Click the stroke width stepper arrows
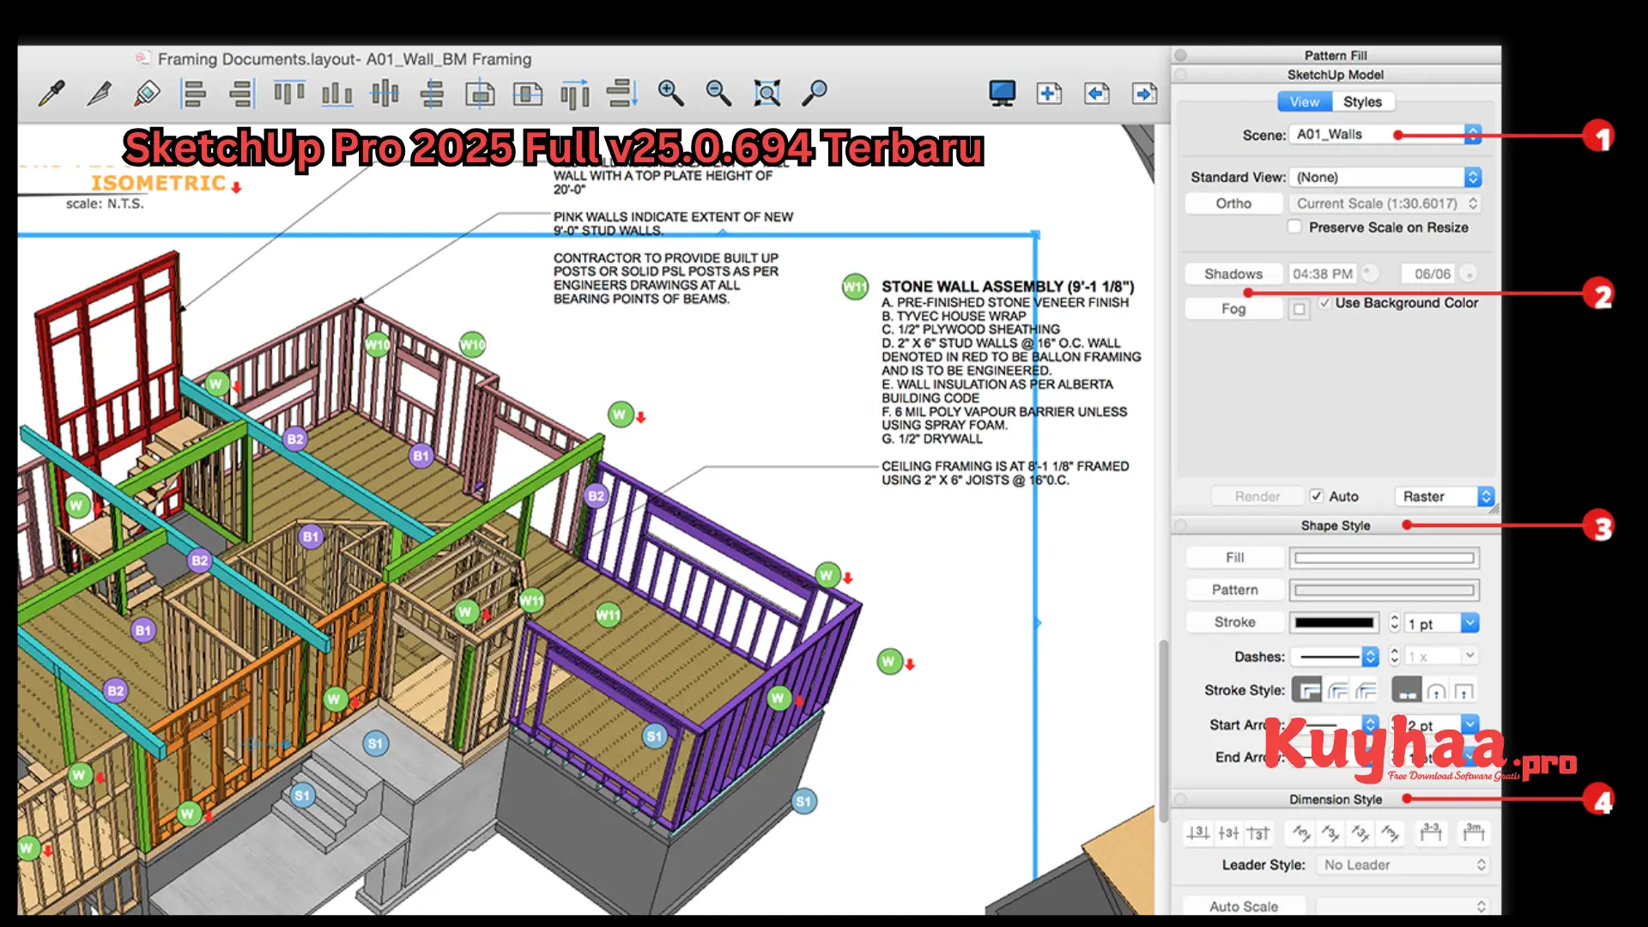1648x927 pixels. coord(1395,621)
